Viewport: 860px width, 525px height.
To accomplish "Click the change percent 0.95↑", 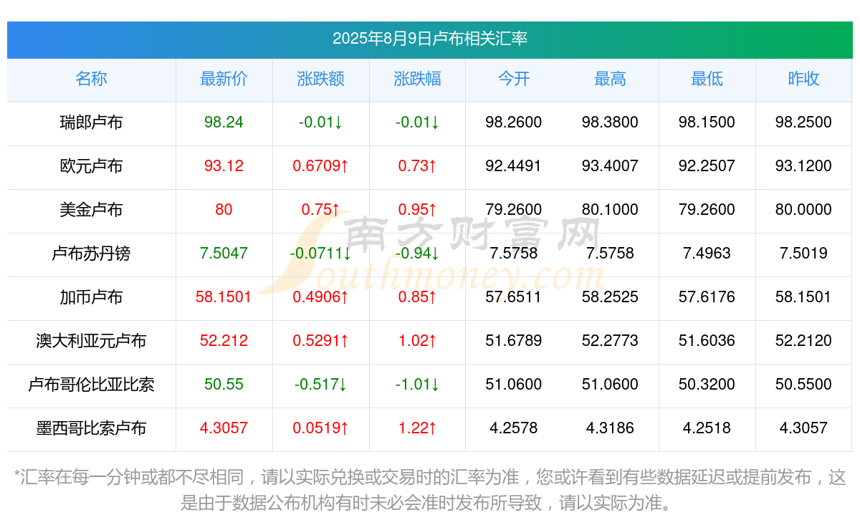I will pos(418,210).
